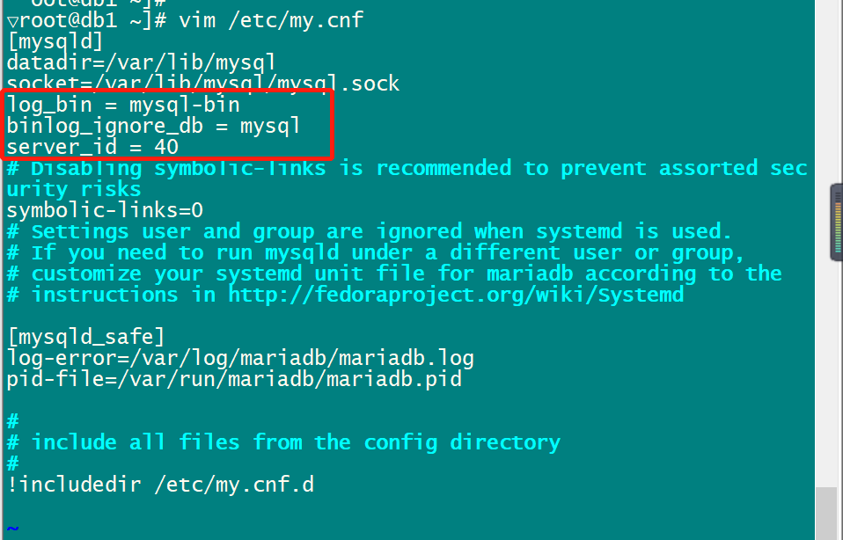Click the !includedir /etc/my.cnf.d line
This screenshot has height=540, width=843.
coord(160,485)
